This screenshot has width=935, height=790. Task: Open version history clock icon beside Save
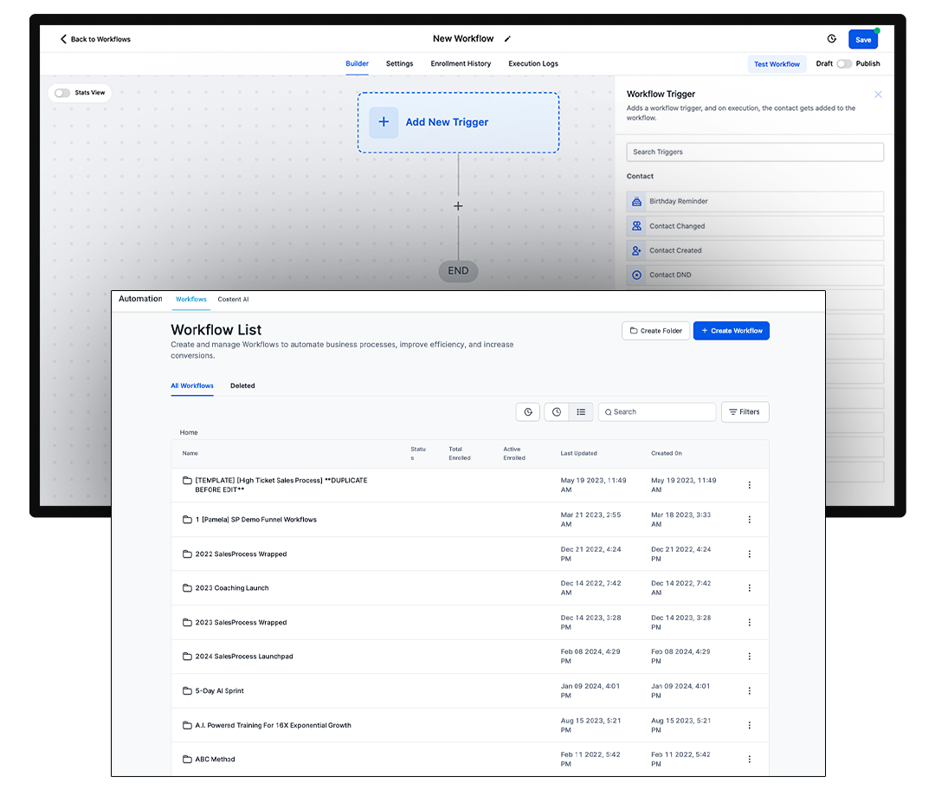[832, 39]
